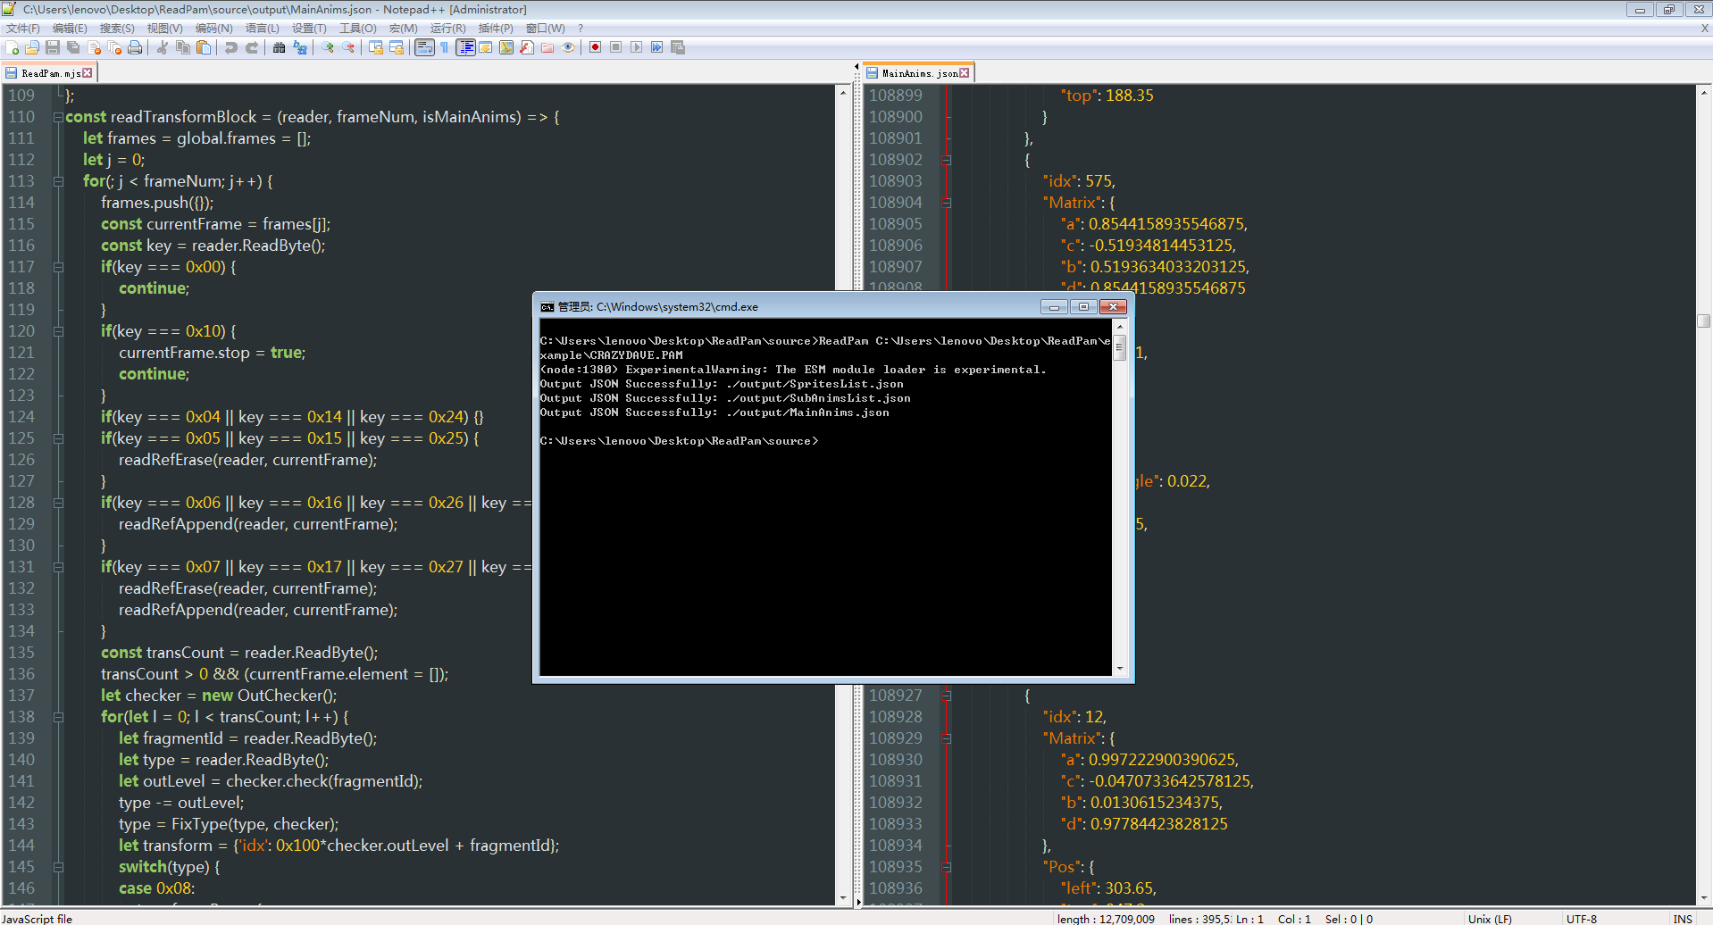Redo the last undone edit

coord(251,48)
